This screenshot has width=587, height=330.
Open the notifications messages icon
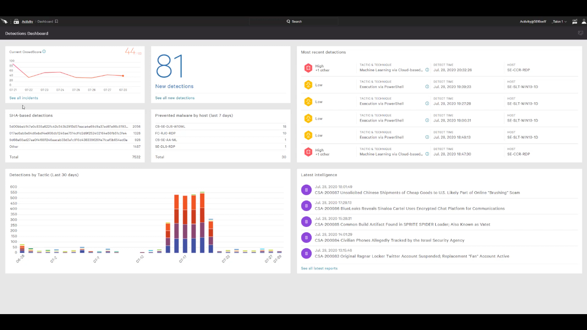(x=575, y=21)
